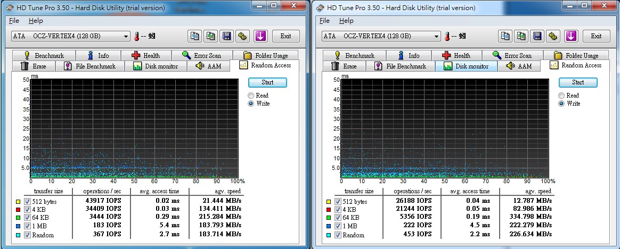This screenshot has height=249, width=620.
Task: Open the Erase tab in right window
Action: pyautogui.click(x=344, y=66)
